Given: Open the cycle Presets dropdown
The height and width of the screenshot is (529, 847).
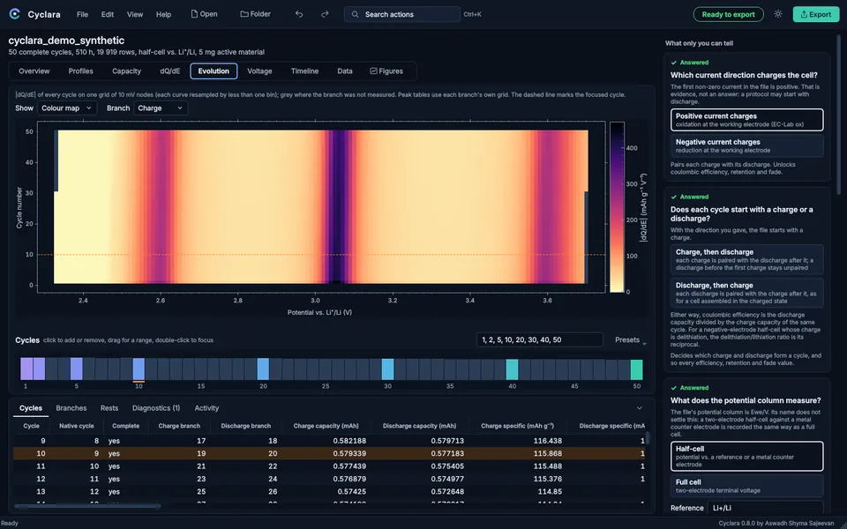Looking at the screenshot, I should [x=630, y=340].
